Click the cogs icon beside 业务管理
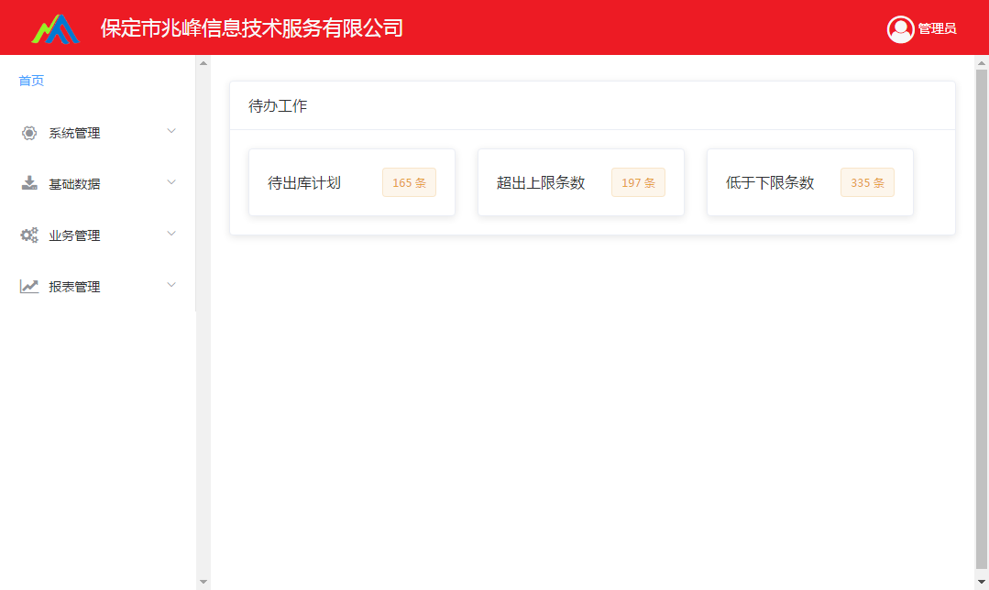The height and width of the screenshot is (590, 989). point(29,235)
